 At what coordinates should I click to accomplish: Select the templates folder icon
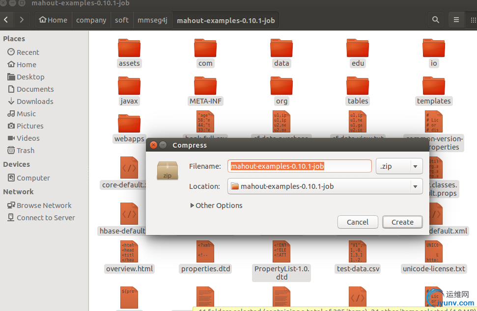(x=433, y=86)
